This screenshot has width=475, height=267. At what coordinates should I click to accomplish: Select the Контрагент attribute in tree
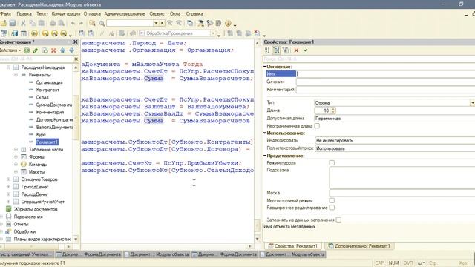[47, 90]
